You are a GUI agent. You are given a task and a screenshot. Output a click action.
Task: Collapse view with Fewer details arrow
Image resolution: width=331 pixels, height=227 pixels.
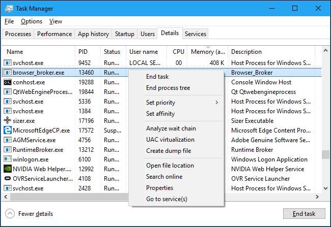pos(10,214)
